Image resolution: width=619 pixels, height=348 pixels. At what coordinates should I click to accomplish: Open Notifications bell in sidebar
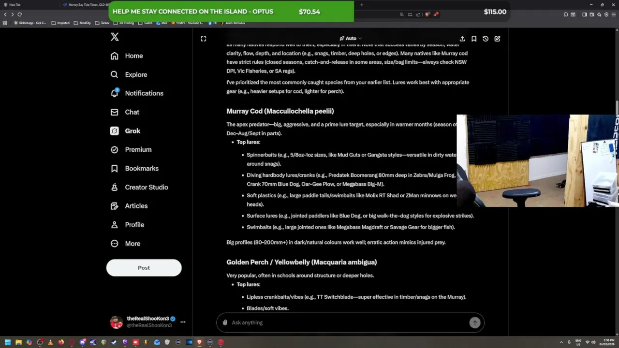(x=137, y=93)
